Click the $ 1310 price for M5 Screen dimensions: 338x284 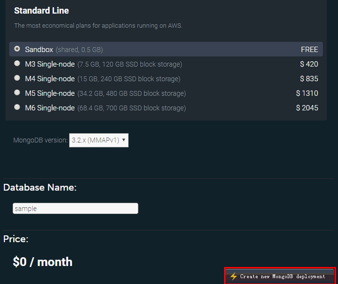307,93
